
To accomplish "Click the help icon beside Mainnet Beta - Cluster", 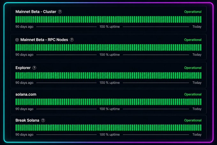I will [x=60, y=12].
